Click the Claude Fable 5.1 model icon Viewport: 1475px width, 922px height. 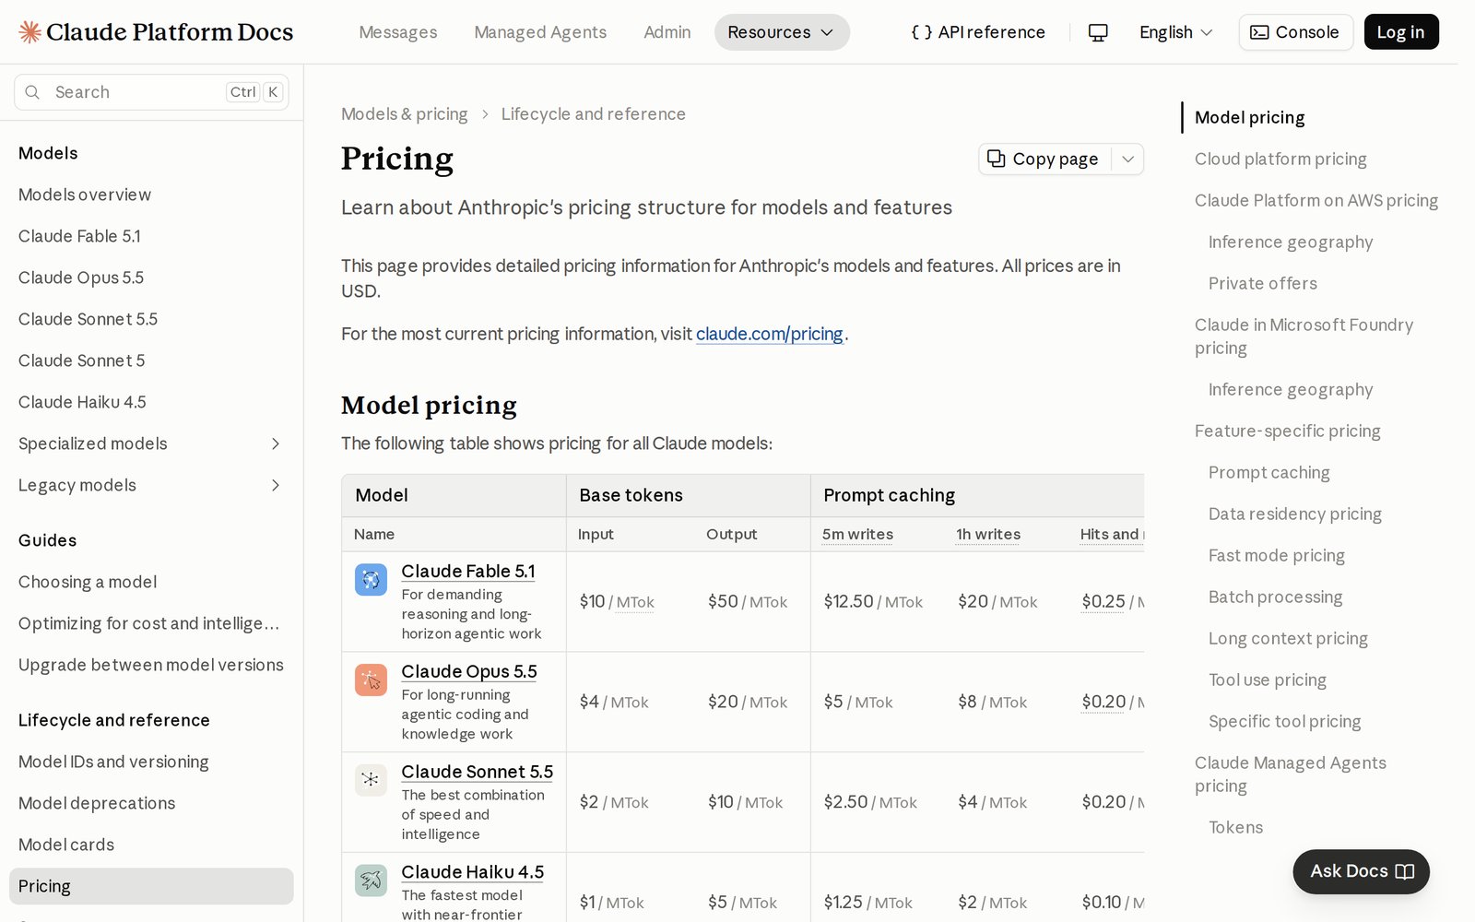tap(371, 580)
